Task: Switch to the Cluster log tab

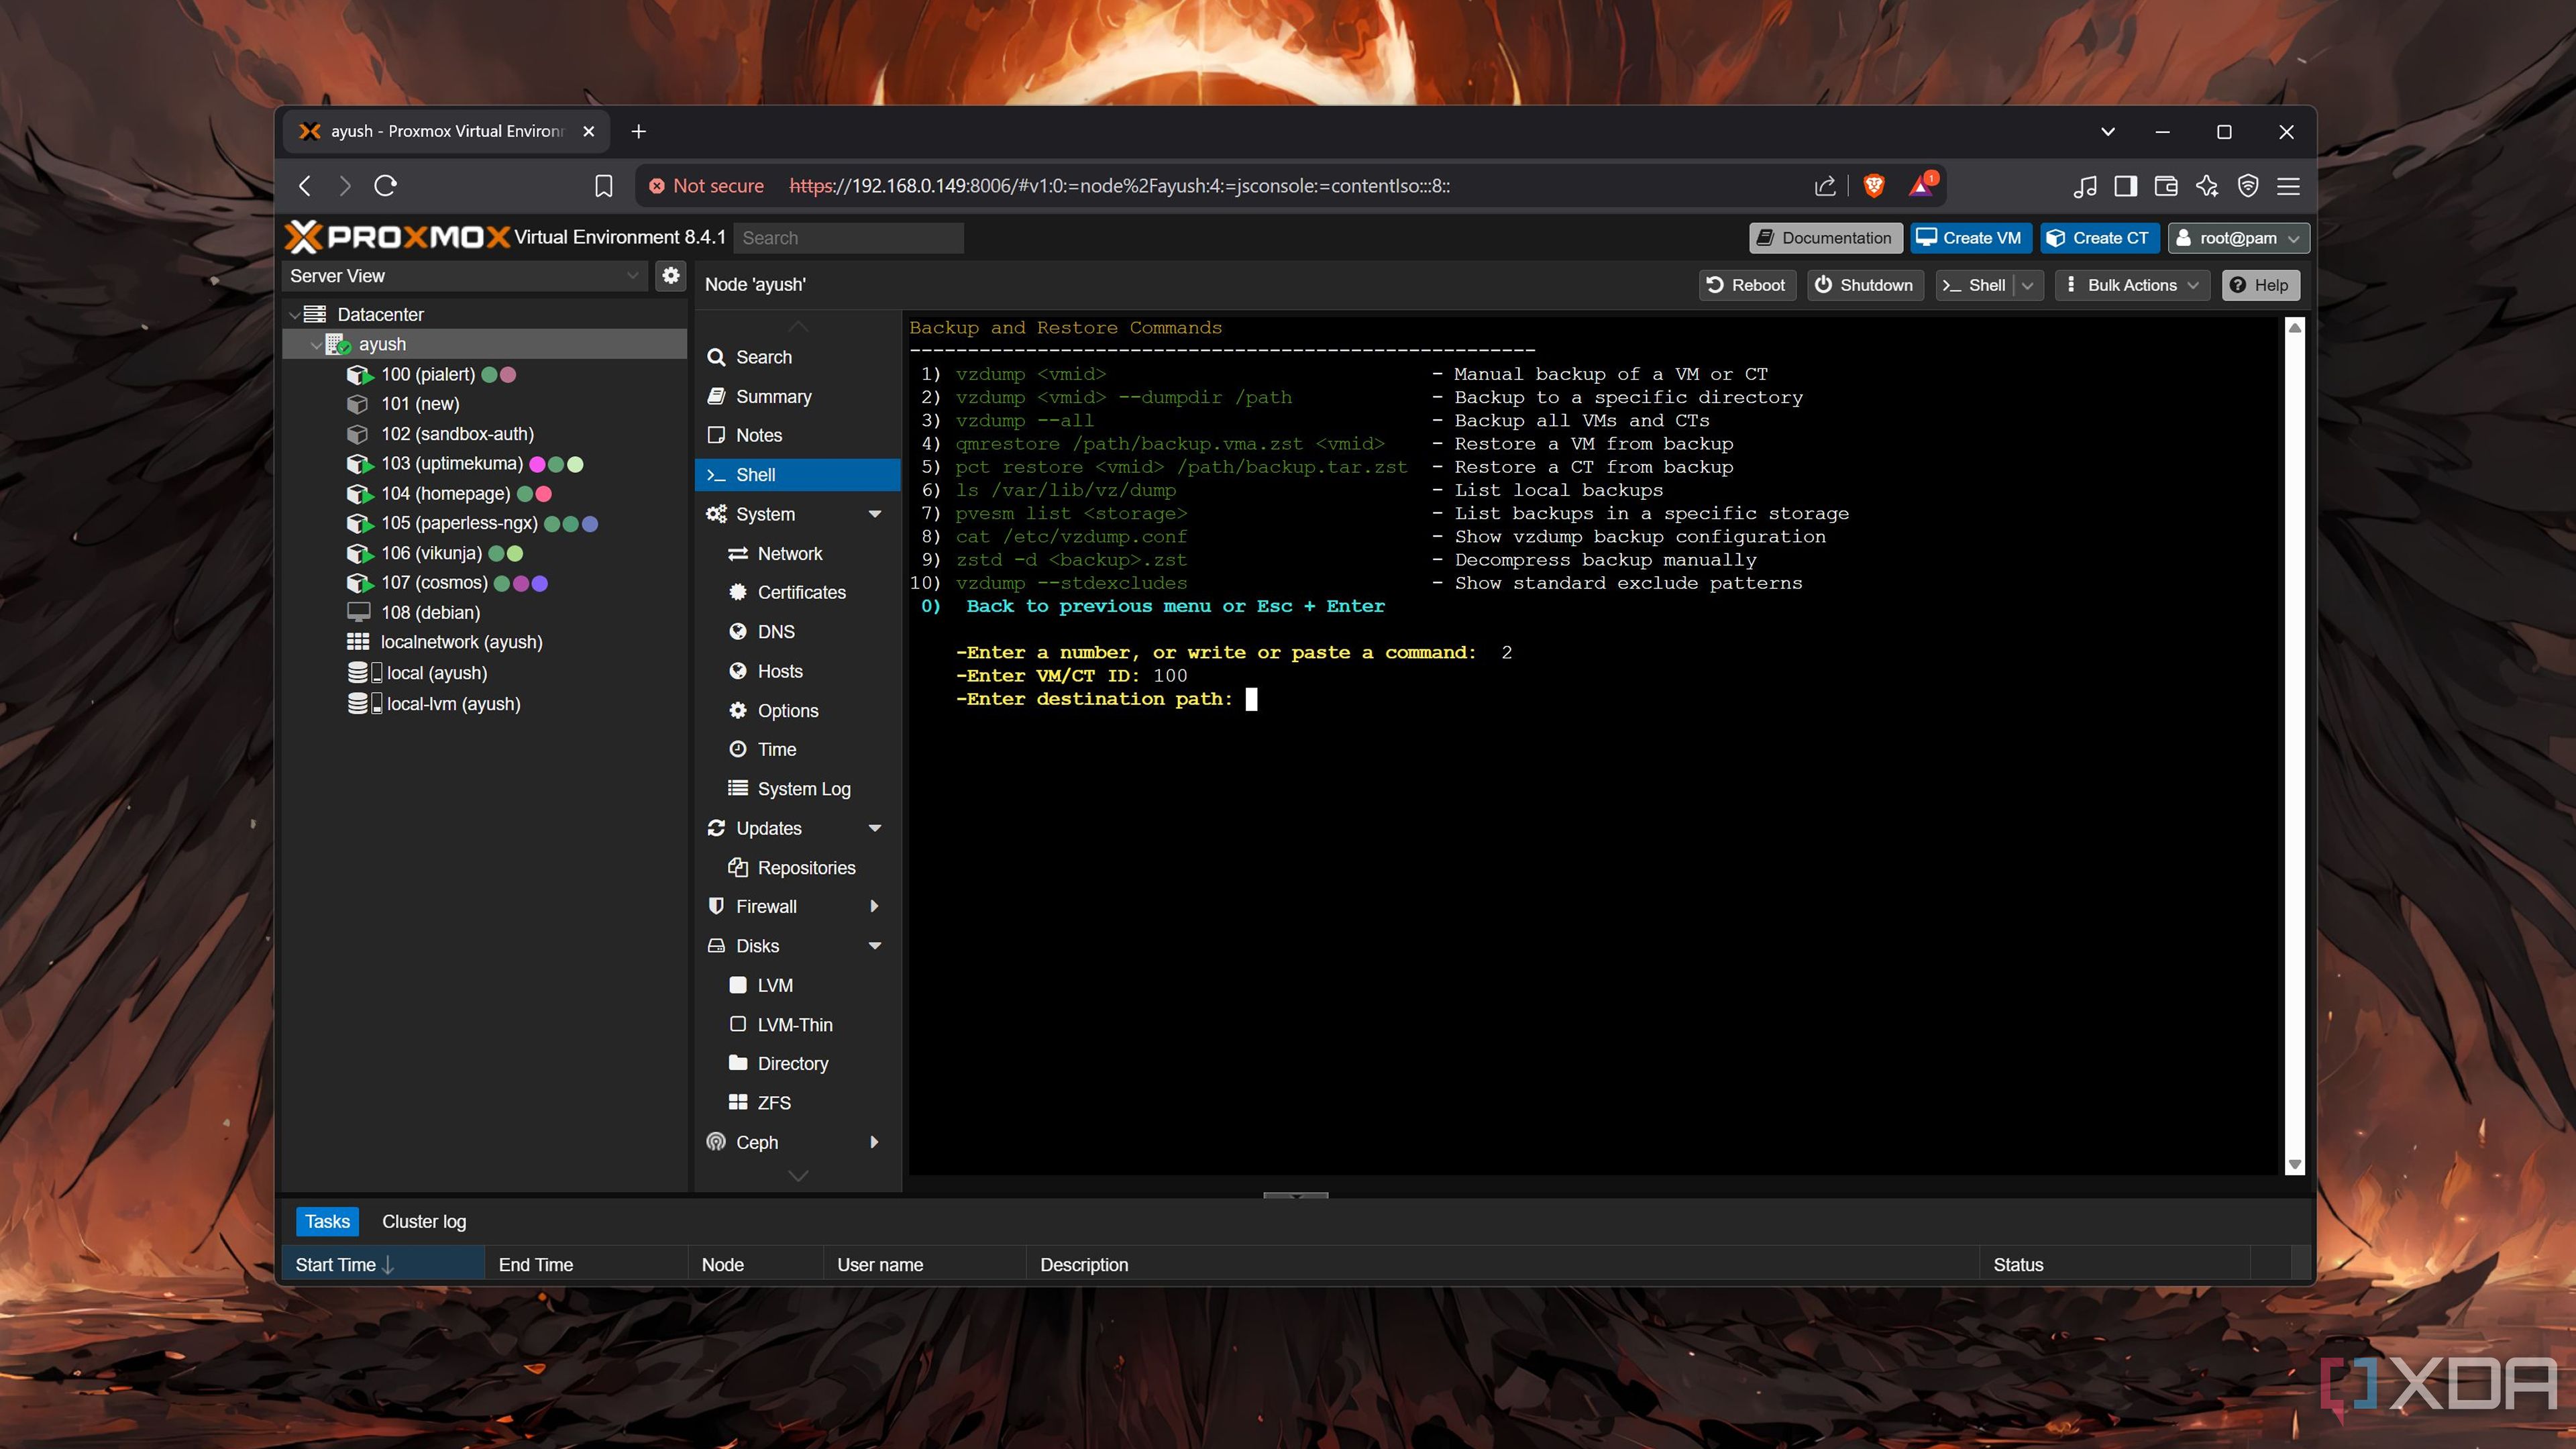Action: click(x=424, y=1221)
